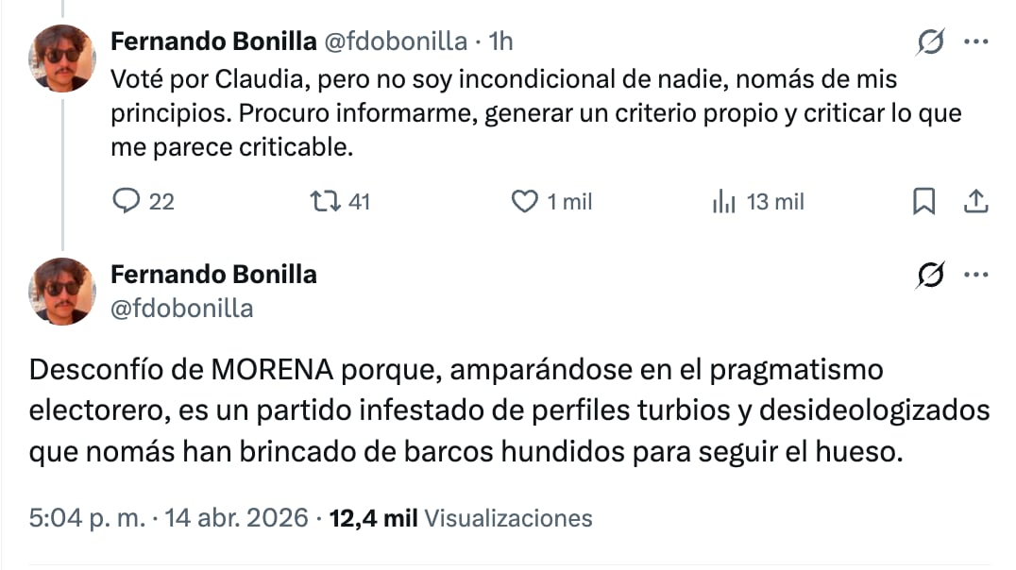Viewport: 1016px width, 570px height.
Task: Retweet the first tweet
Action: pyautogui.click(x=326, y=201)
